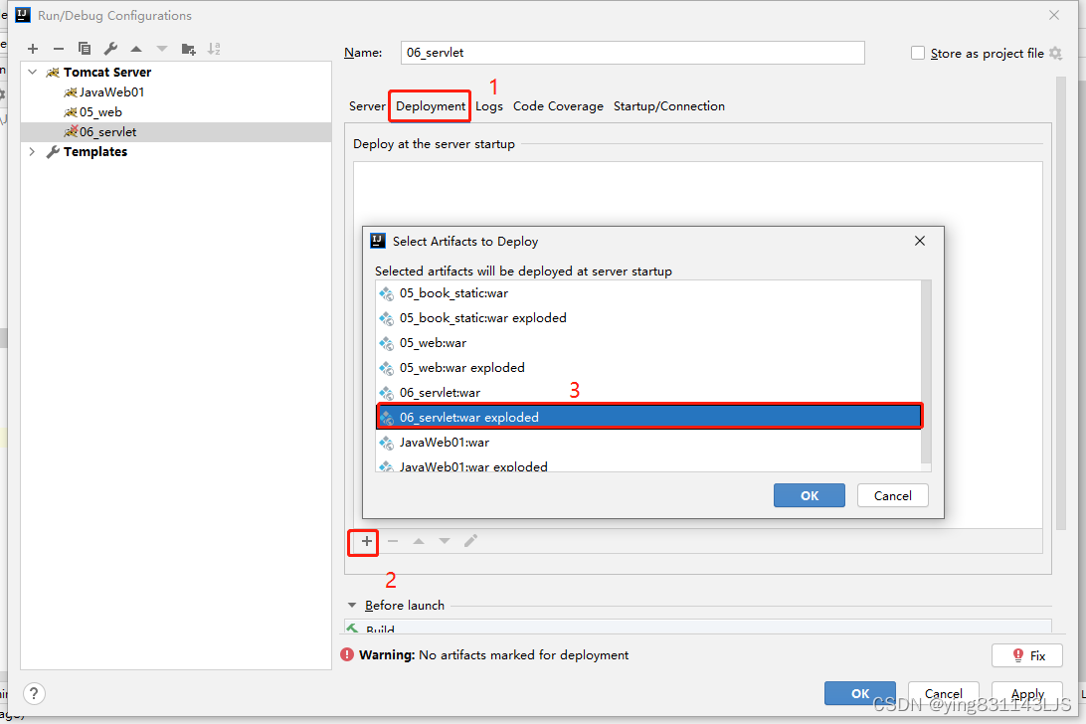This screenshot has height=724, width=1086.
Task: Remove the selected configuration
Action: pos(60,48)
